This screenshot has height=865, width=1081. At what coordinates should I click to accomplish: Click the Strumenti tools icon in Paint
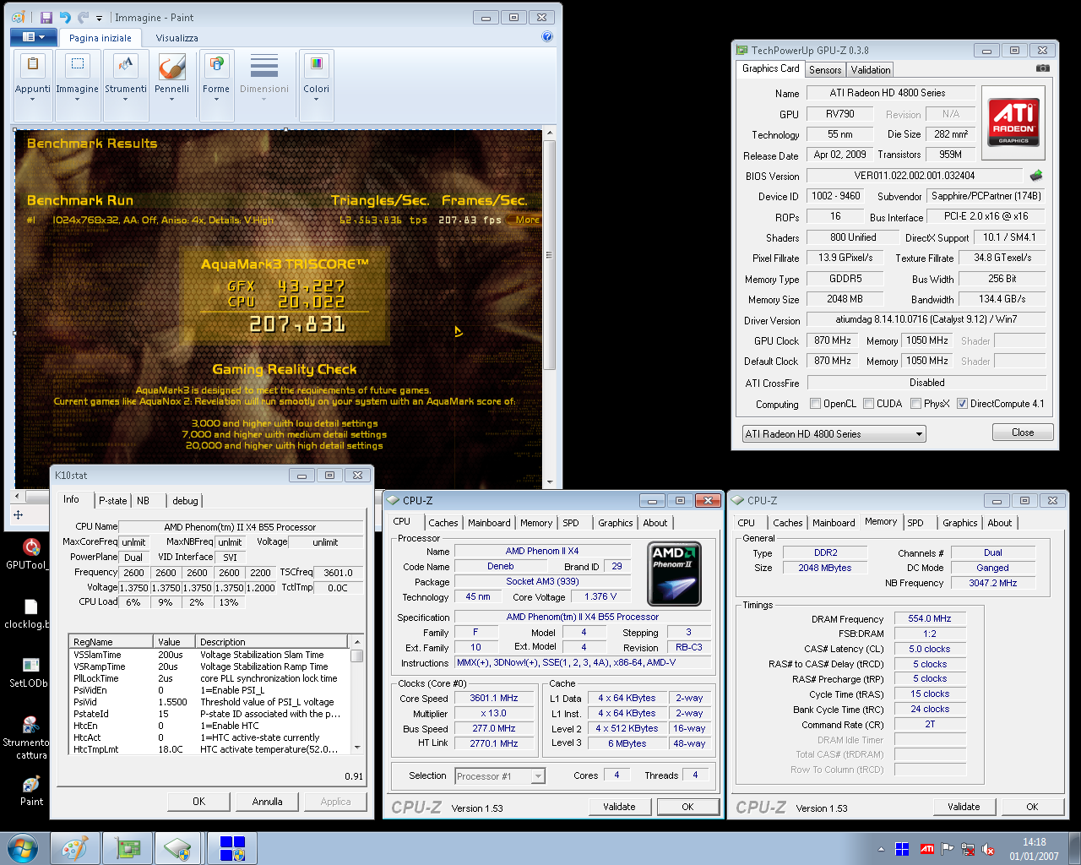pyautogui.click(x=126, y=65)
